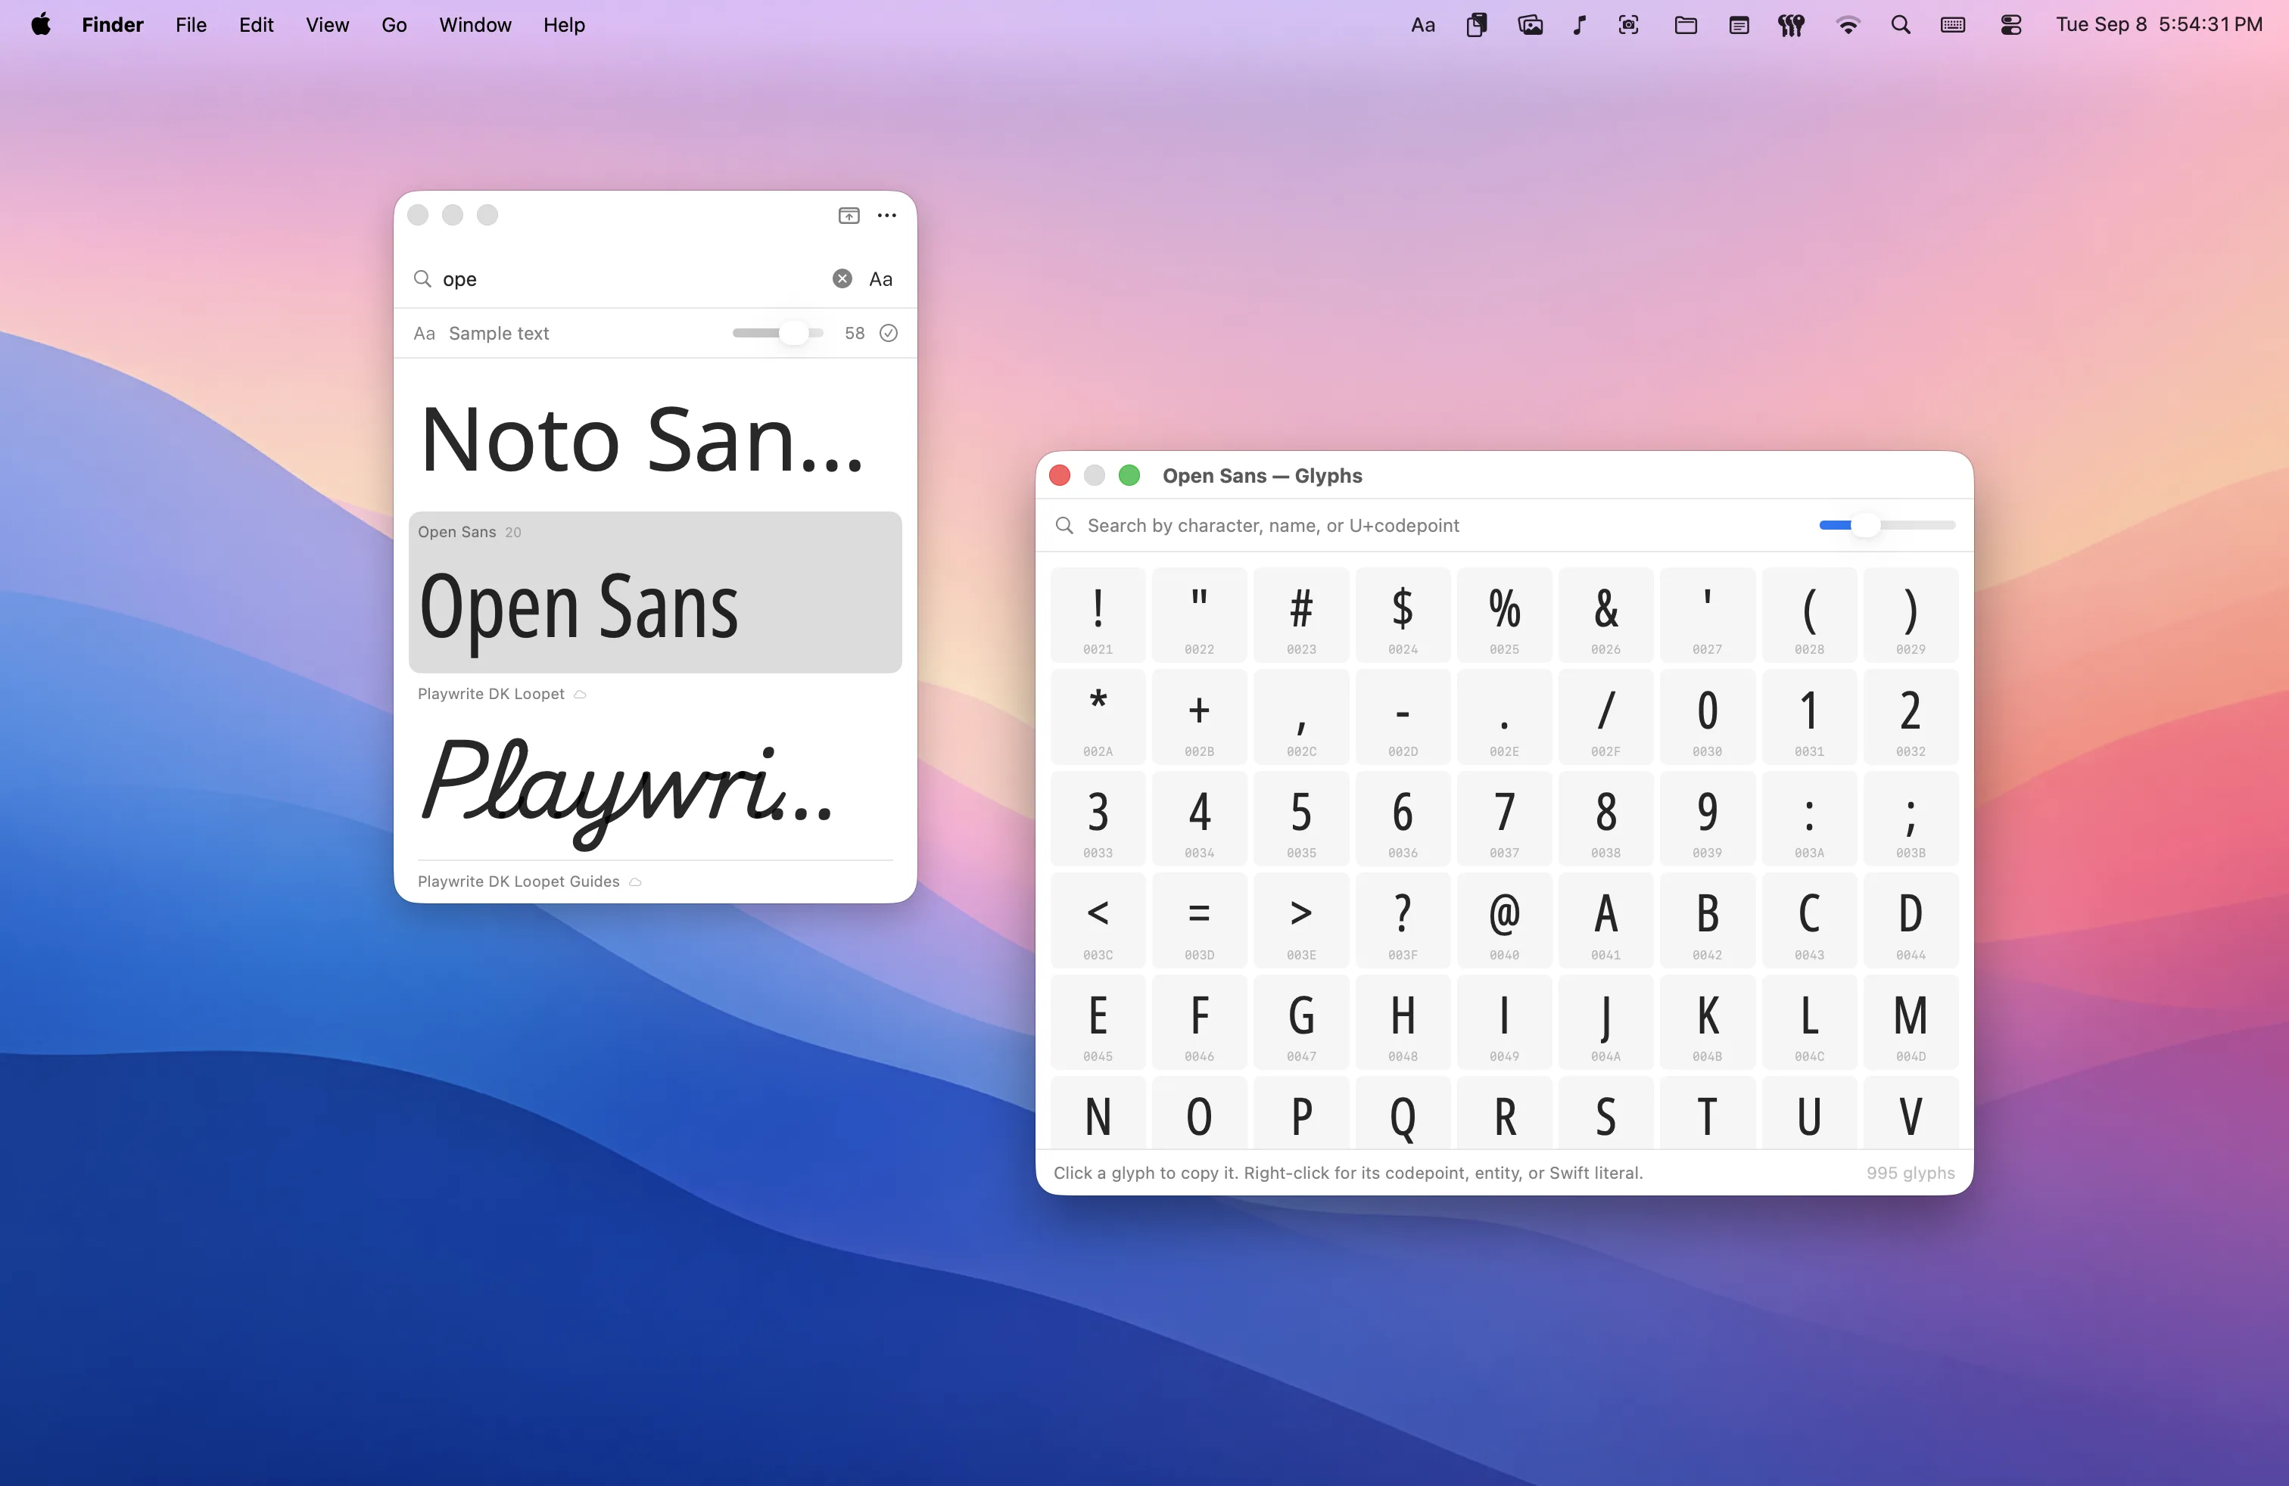Click the screen capture menu bar icon

(1628, 25)
